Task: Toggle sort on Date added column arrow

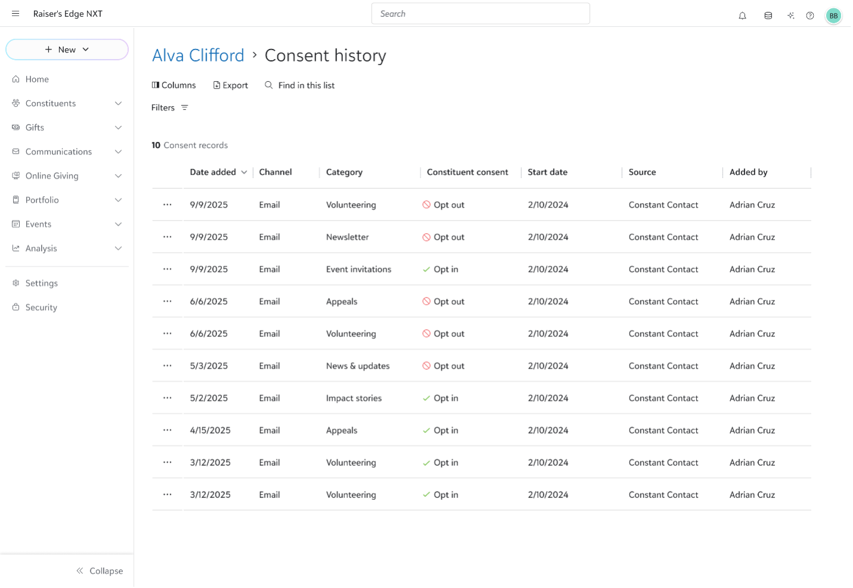Action: coord(244,172)
